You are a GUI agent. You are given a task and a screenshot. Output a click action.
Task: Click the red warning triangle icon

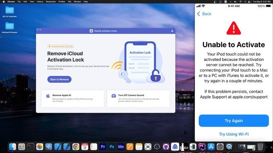pos(234,28)
